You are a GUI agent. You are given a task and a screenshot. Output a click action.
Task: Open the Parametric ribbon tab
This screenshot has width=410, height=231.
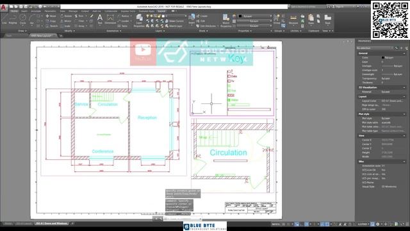pyautogui.click(x=50, y=12)
